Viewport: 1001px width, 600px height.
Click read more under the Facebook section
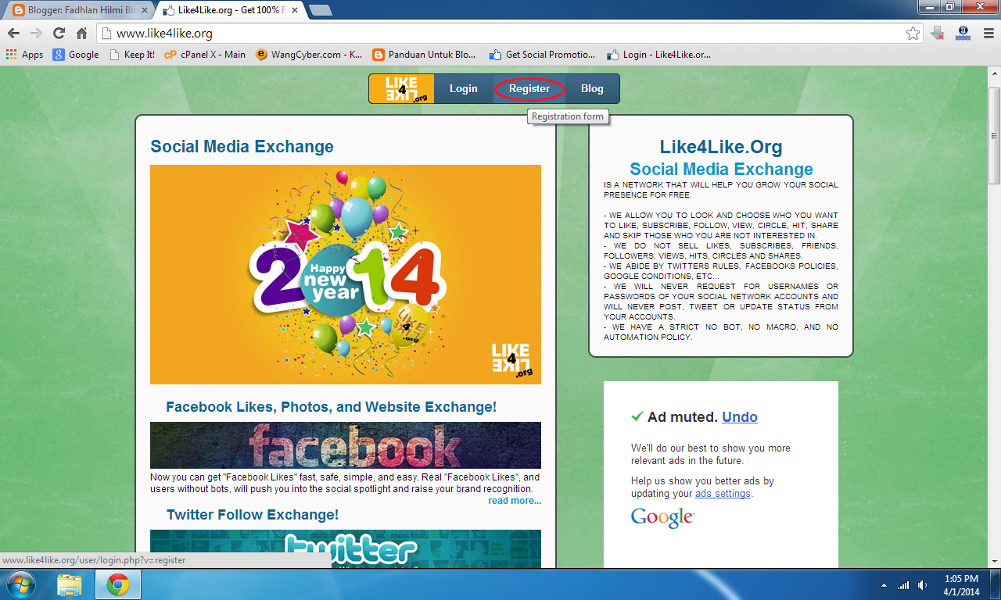(x=515, y=501)
